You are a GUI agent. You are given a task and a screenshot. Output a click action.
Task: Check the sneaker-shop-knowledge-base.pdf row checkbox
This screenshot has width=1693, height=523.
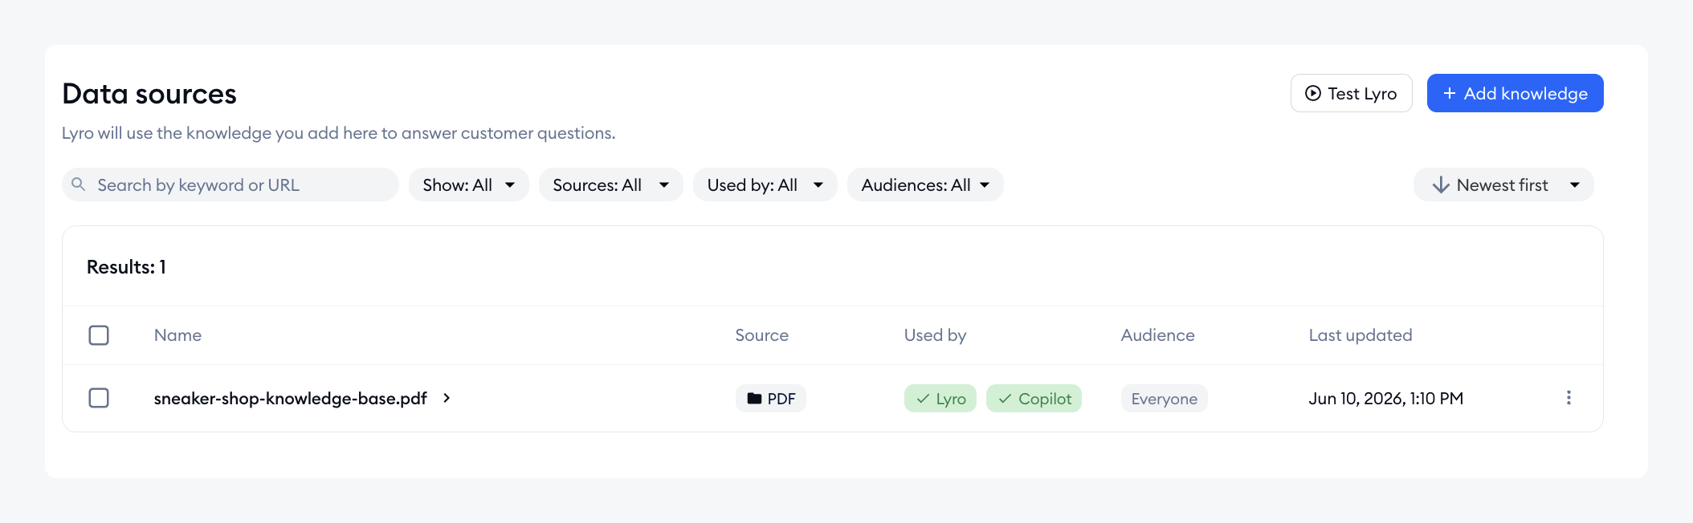(x=99, y=398)
